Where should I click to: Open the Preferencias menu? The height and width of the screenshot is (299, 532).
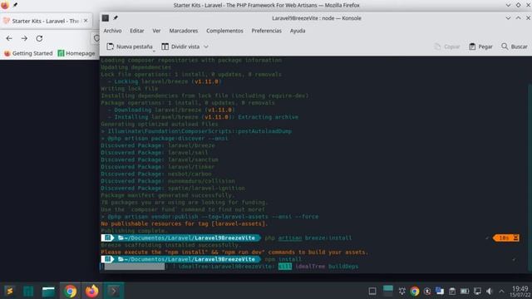266,31
